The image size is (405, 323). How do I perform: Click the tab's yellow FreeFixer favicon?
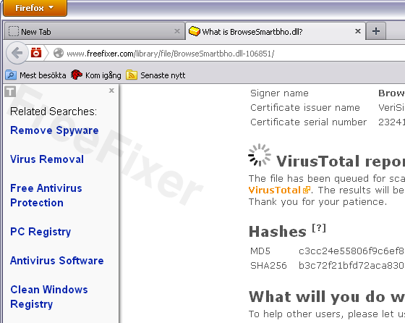coord(195,31)
